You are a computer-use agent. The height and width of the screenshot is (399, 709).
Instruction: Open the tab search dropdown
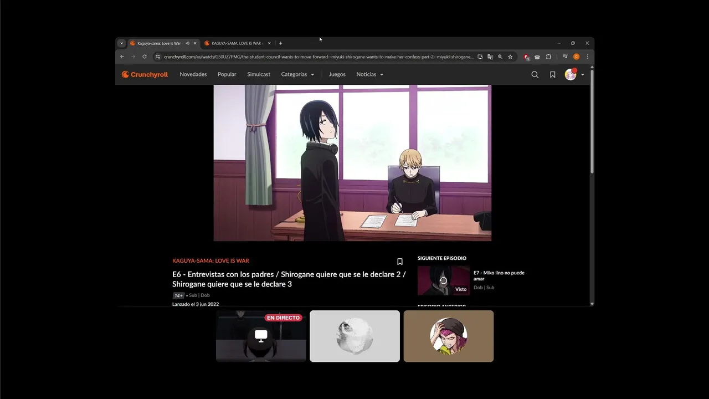click(x=122, y=43)
